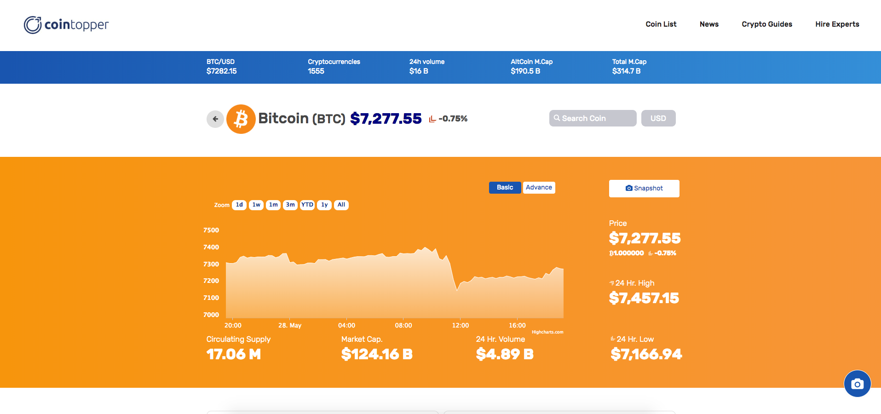Open the USD currency selector
The height and width of the screenshot is (414, 881).
coord(658,118)
